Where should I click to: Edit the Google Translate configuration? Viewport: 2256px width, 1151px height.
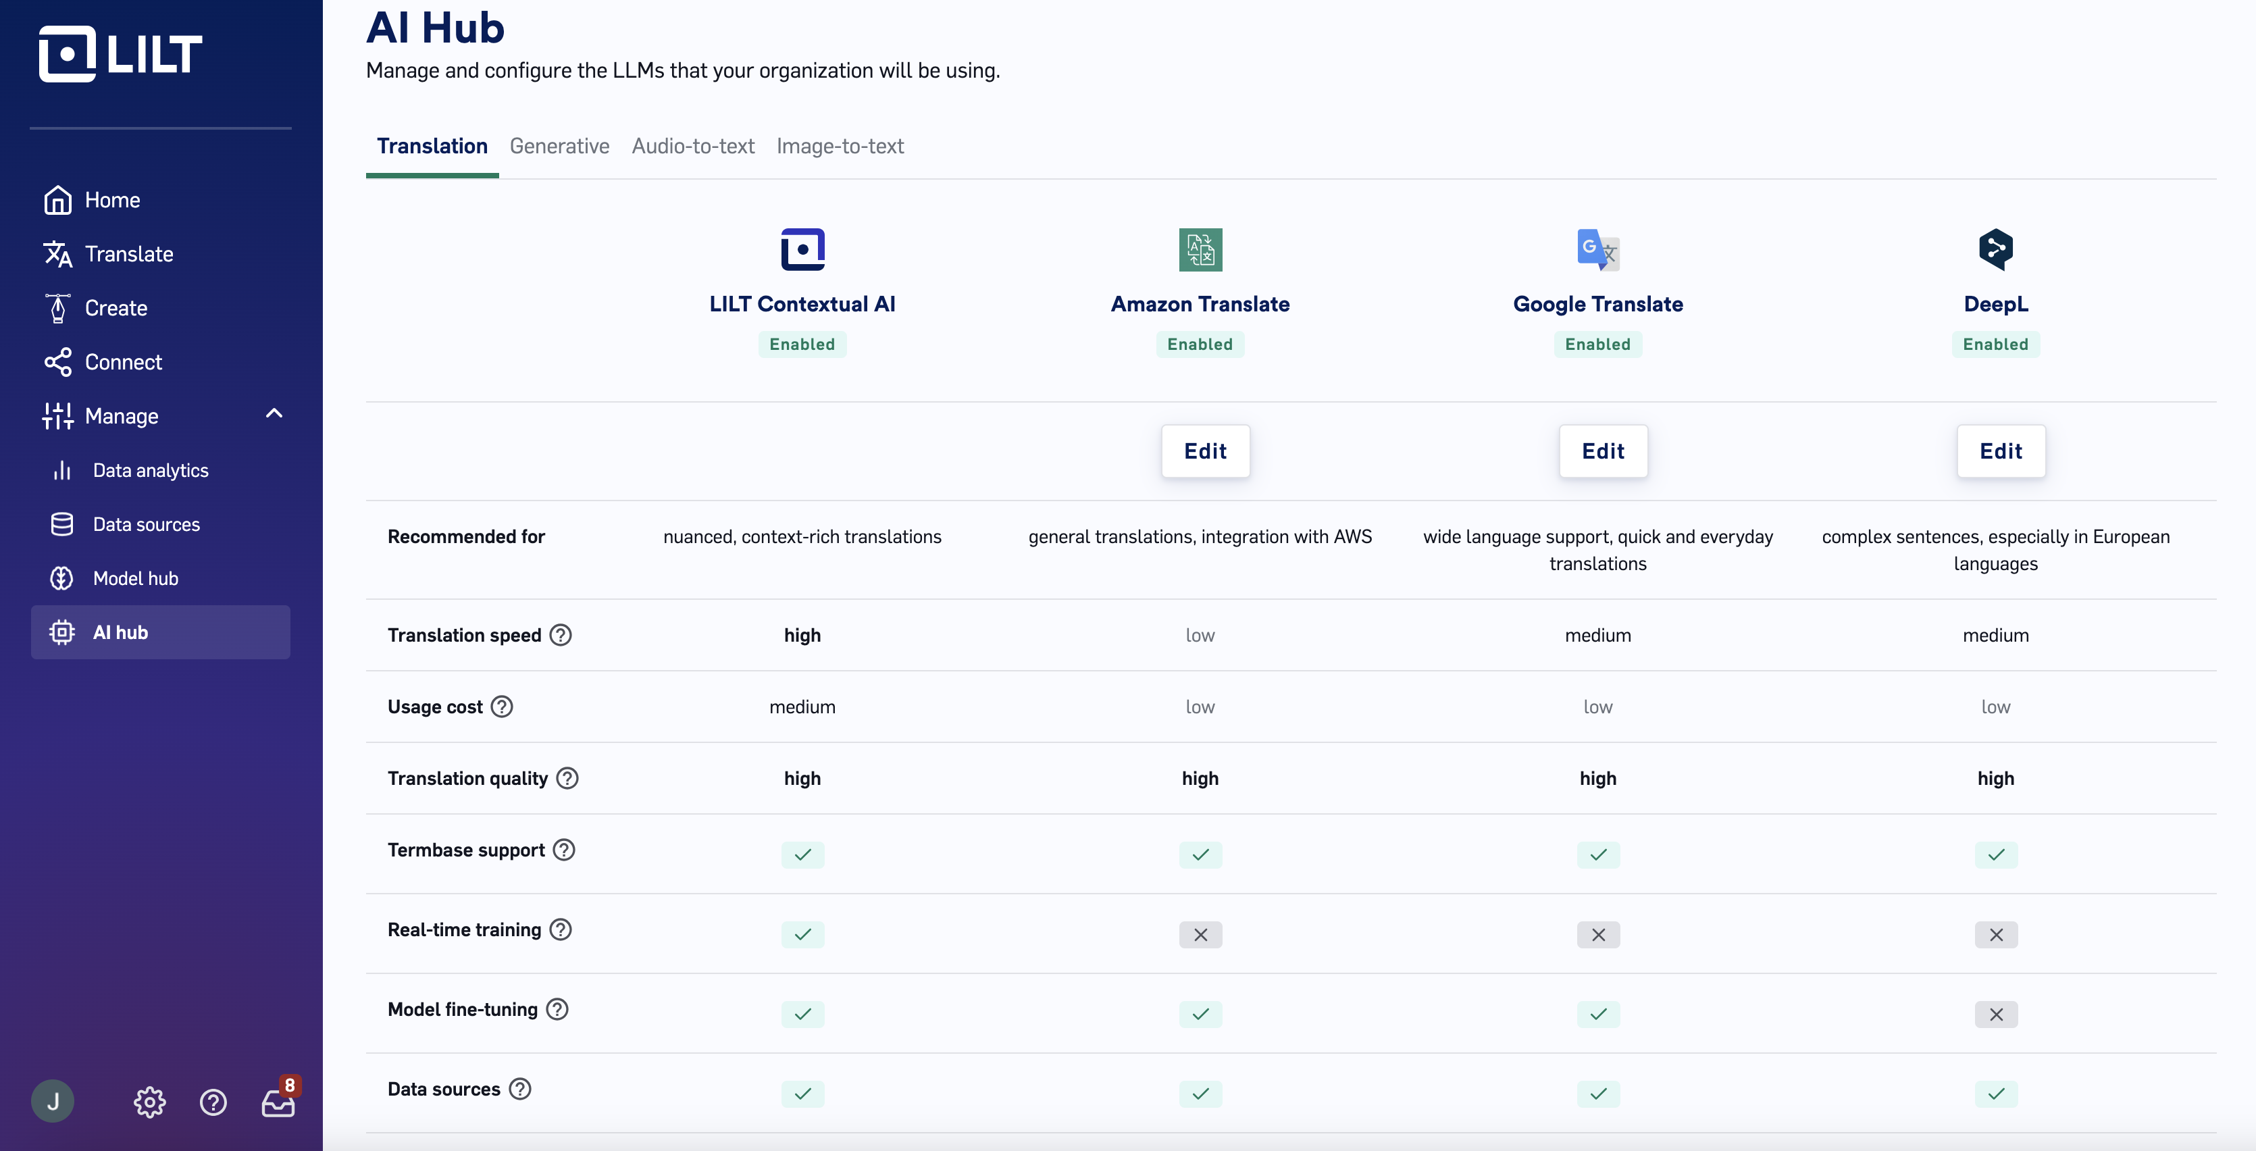1604,451
